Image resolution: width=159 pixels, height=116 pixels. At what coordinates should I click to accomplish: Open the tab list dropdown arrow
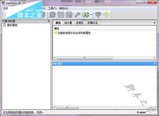coord(154,23)
